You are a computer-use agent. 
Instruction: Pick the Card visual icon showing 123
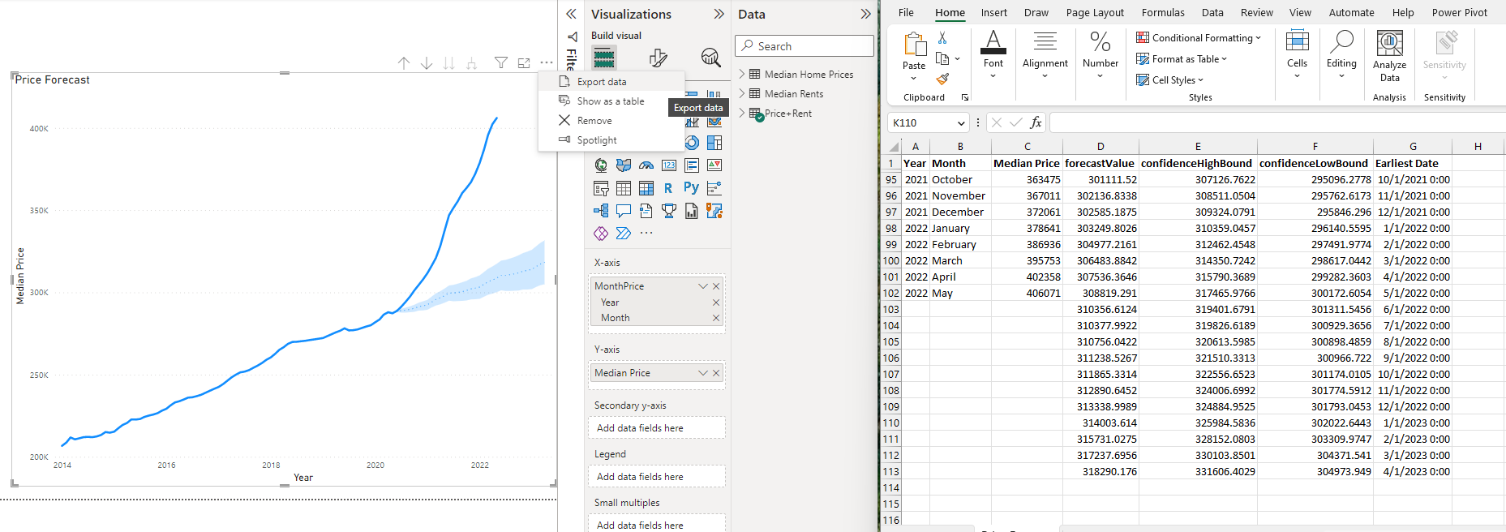pyautogui.click(x=669, y=165)
